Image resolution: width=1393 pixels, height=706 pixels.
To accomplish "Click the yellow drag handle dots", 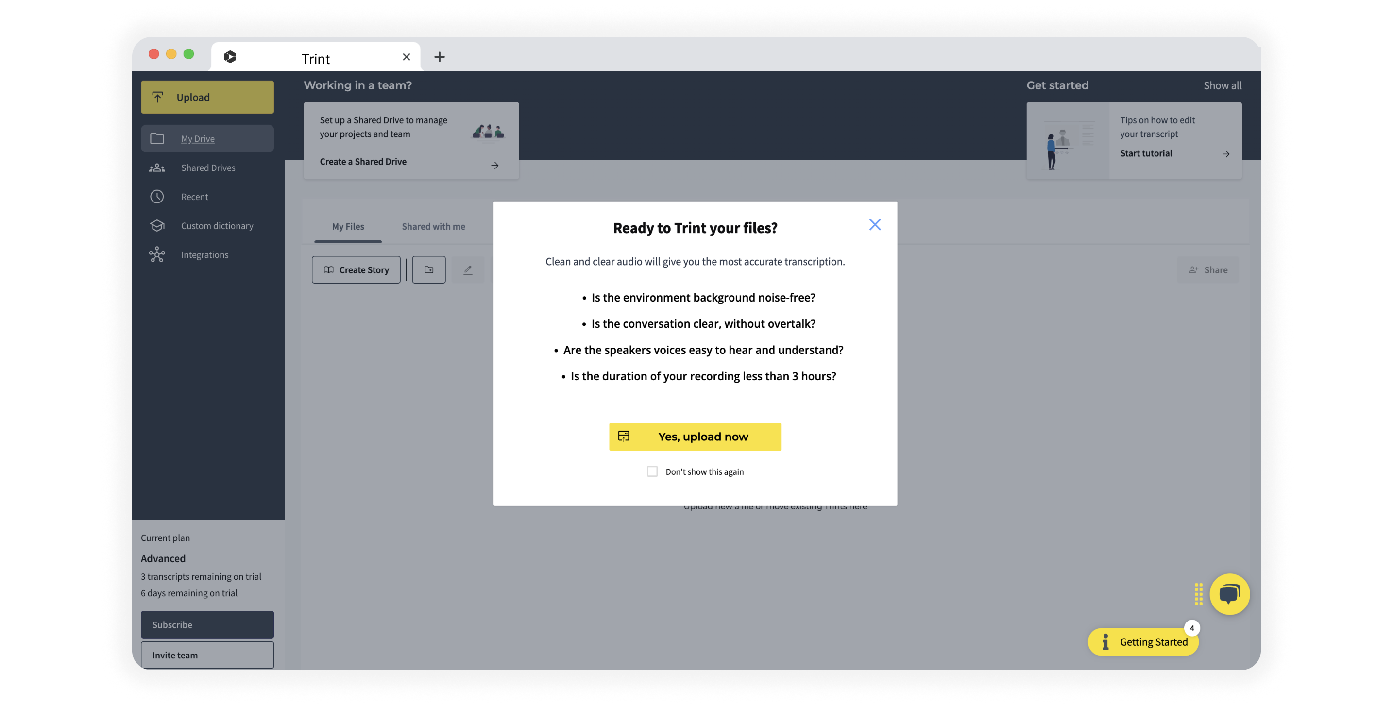I will point(1198,593).
